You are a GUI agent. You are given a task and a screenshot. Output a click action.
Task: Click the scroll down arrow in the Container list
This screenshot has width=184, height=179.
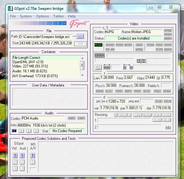[82, 75]
